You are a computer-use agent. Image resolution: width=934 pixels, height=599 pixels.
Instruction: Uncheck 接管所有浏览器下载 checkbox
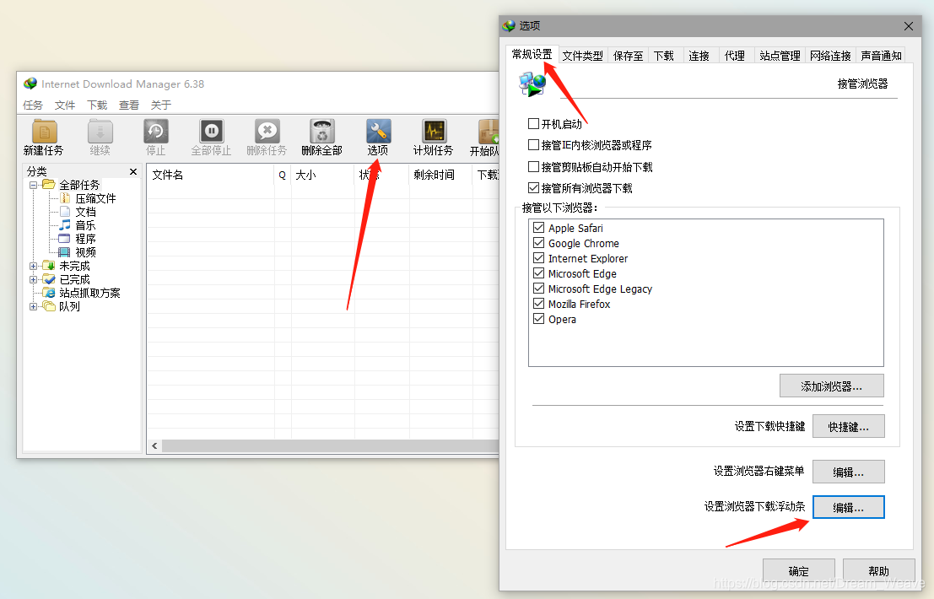(x=534, y=188)
